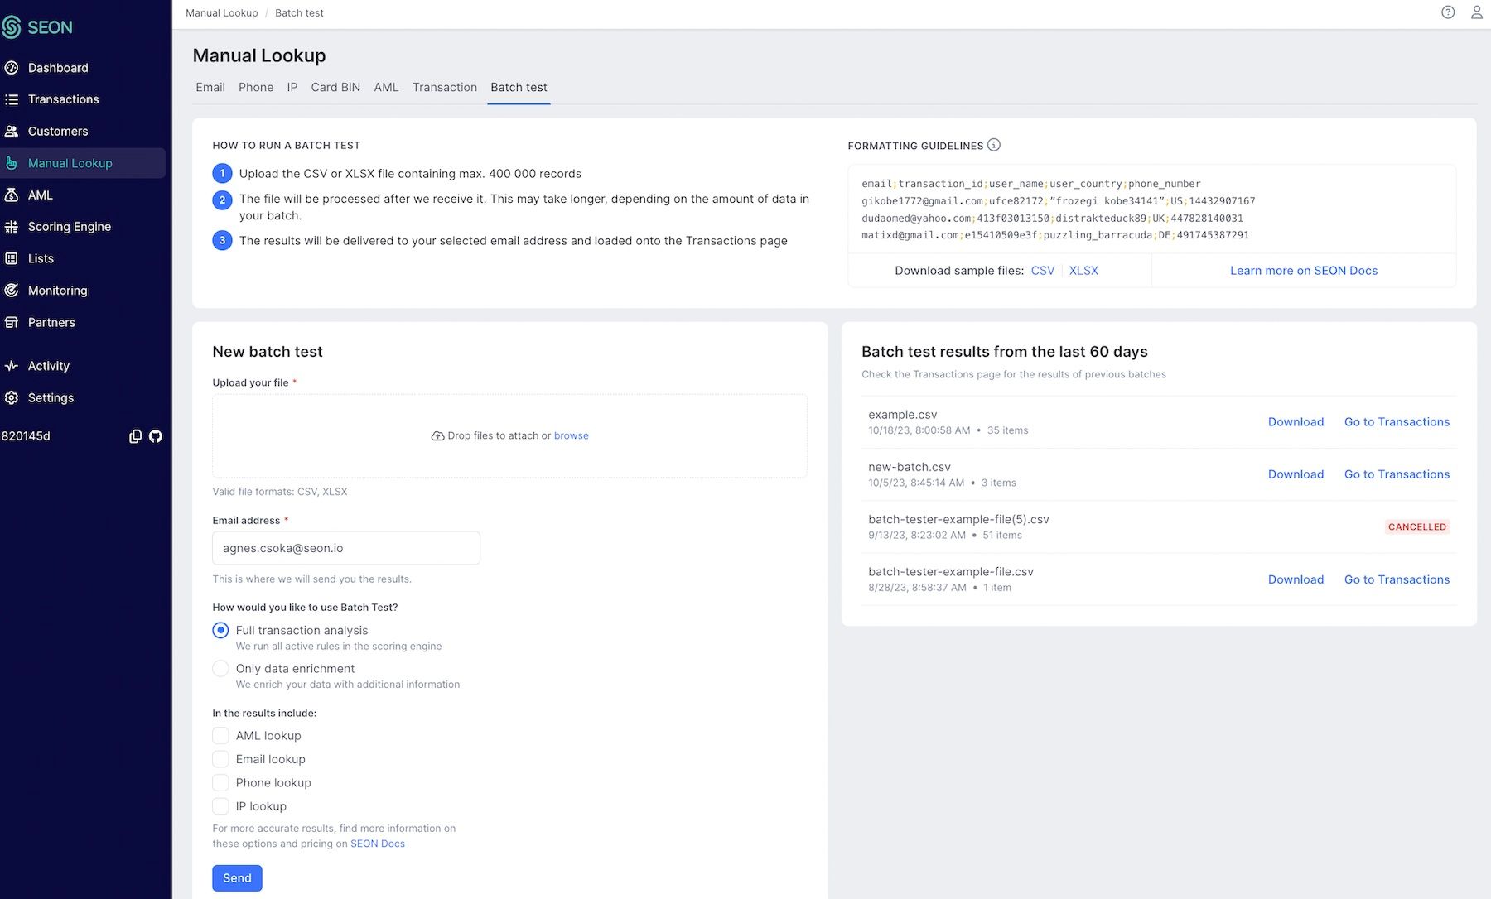1491x899 pixels.
Task: Open Monitoring in the sidebar
Action: point(57,291)
